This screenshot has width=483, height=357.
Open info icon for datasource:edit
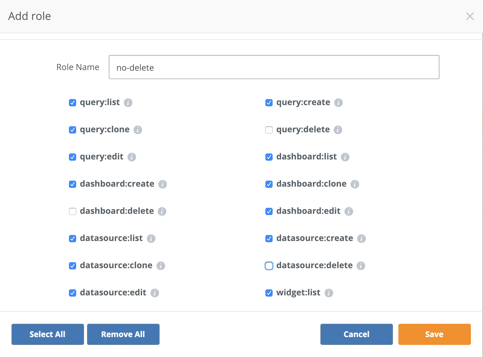click(x=154, y=293)
